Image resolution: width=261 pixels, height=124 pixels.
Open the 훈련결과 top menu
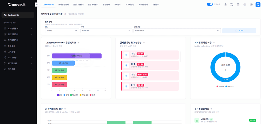pyautogui.click(x=106, y=5)
